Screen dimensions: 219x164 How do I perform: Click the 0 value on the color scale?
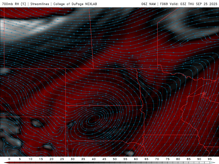(9, 159)
